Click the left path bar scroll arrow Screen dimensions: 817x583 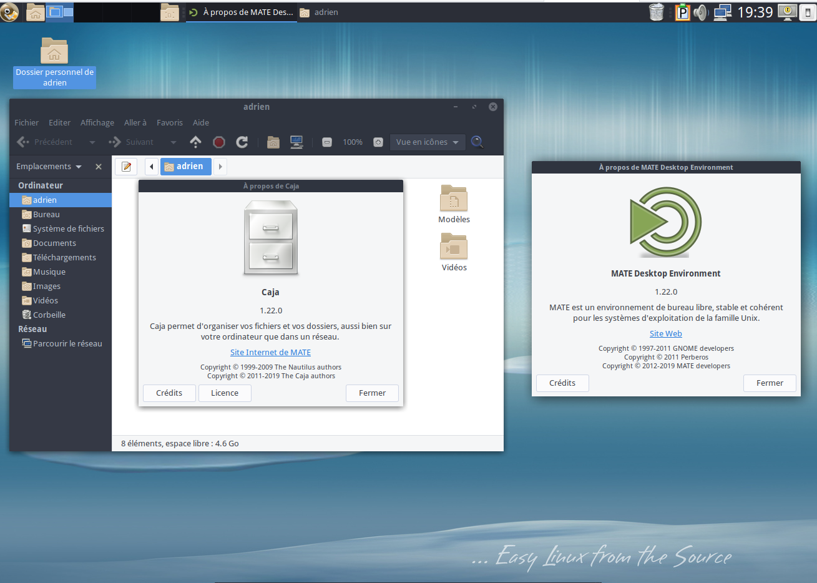point(151,167)
